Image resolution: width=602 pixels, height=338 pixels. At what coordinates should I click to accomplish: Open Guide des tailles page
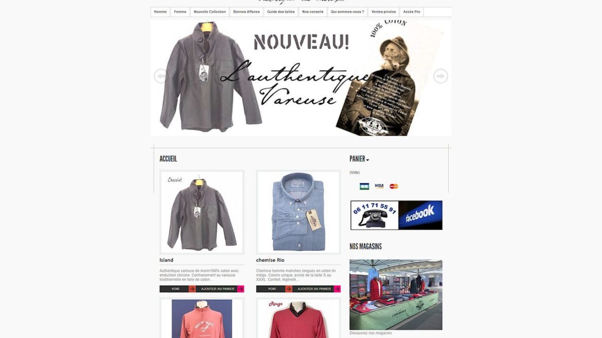click(280, 12)
